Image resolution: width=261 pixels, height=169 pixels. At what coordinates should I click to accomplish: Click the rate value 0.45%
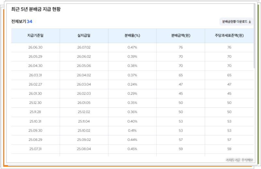132,149
